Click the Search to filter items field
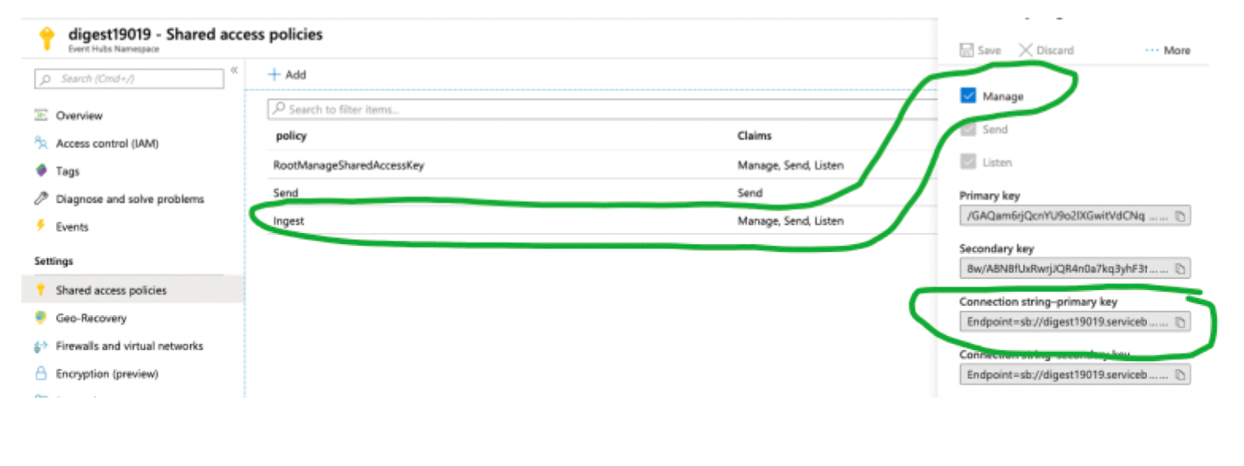This screenshot has height=466, width=1244. point(603,109)
